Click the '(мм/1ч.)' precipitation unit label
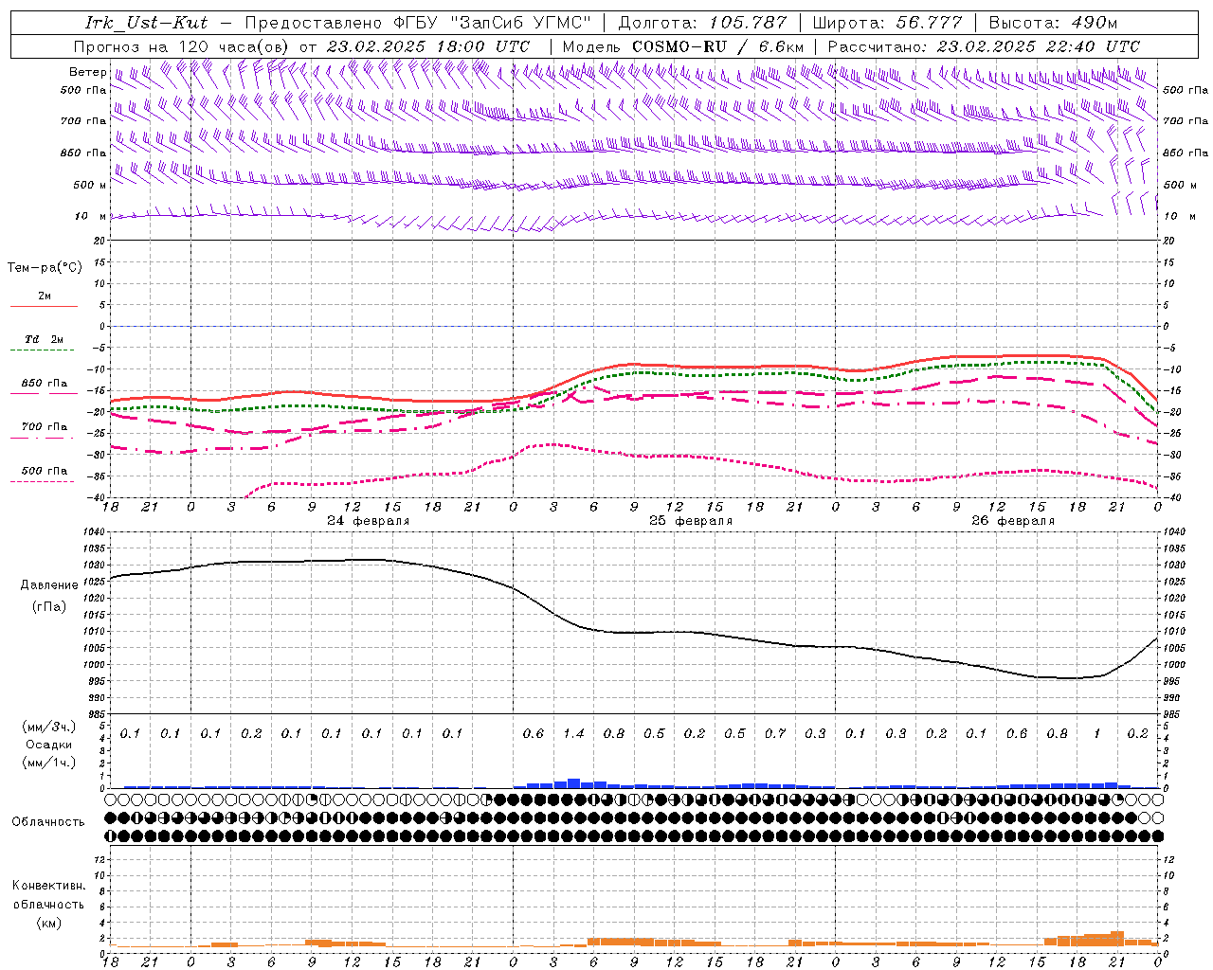This screenshot has height=970, width=1213. click(x=49, y=763)
